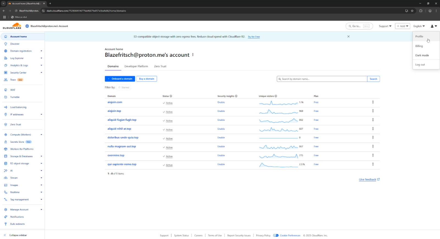Click Buy a domain button
The width and height of the screenshot is (440, 239).
tap(147, 79)
